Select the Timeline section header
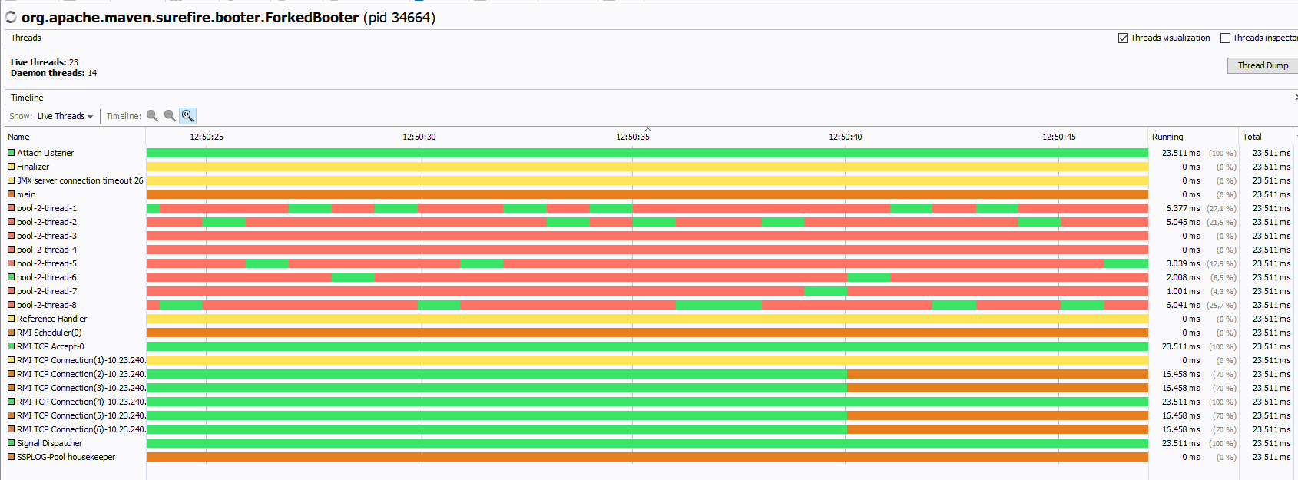 pyautogui.click(x=27, y=98)
